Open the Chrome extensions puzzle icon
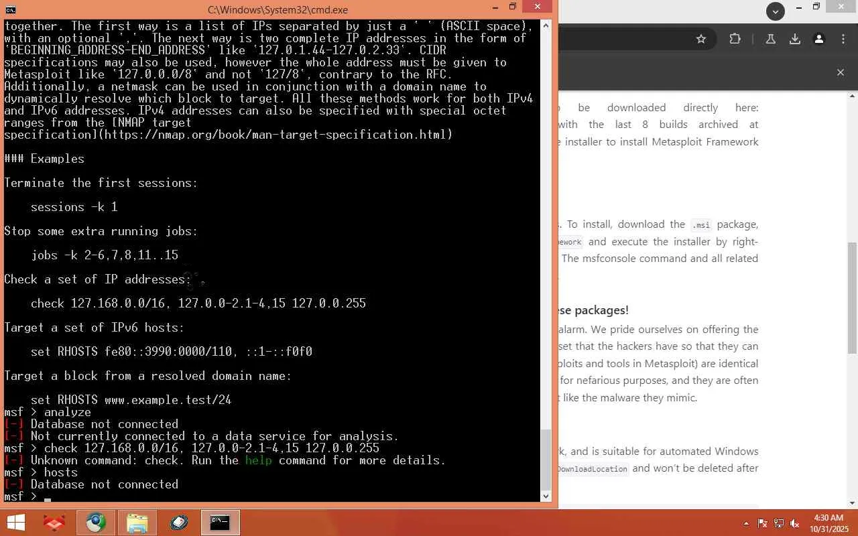Image resolution: width=858 pixels, height=536 pixels. click(x=735, y=39)
